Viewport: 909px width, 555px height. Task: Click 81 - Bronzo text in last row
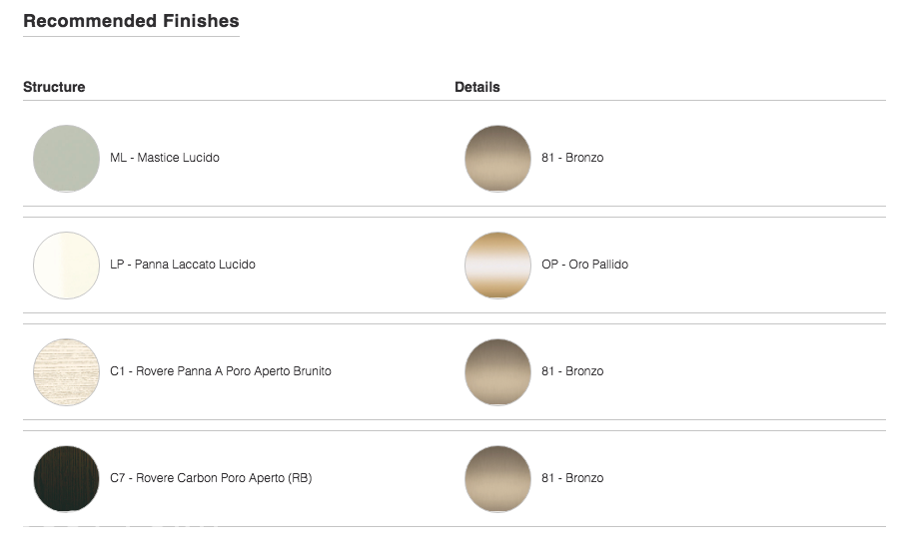[572, 478]
